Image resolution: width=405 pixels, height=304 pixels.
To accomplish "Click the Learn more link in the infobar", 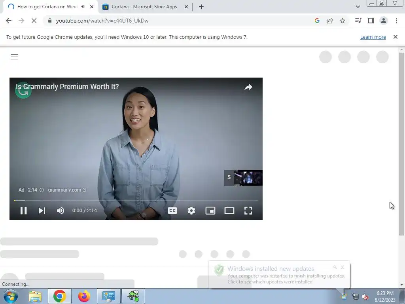I will [x=373, y=37].
